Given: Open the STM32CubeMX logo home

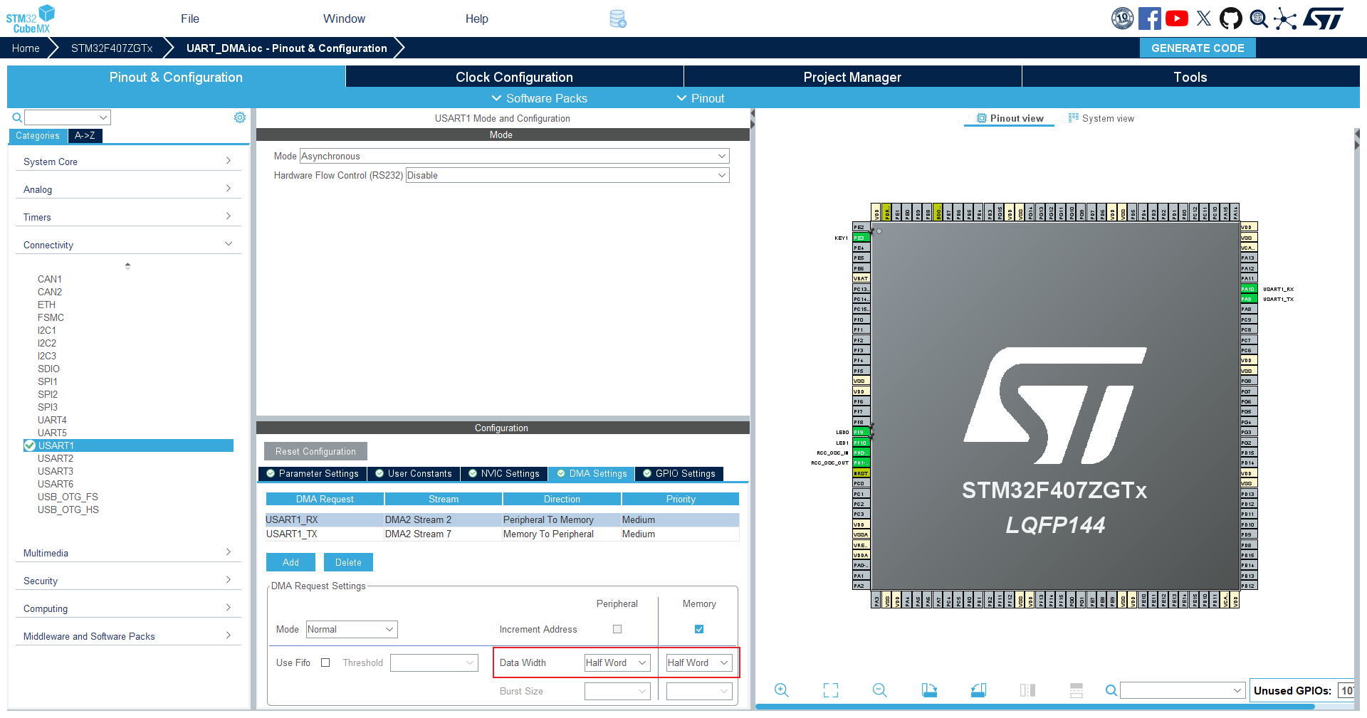Looking at the screenshot, I should 30,19.
